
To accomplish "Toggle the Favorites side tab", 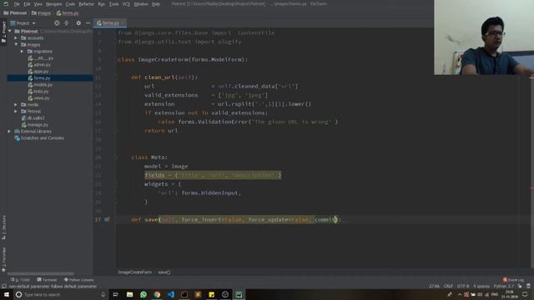I will pyautogui.click(x=3, y=259).
